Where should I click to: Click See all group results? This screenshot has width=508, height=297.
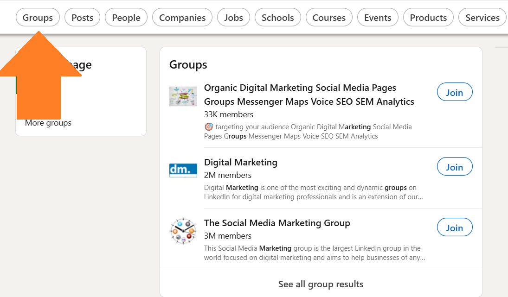tap(321, 284)
